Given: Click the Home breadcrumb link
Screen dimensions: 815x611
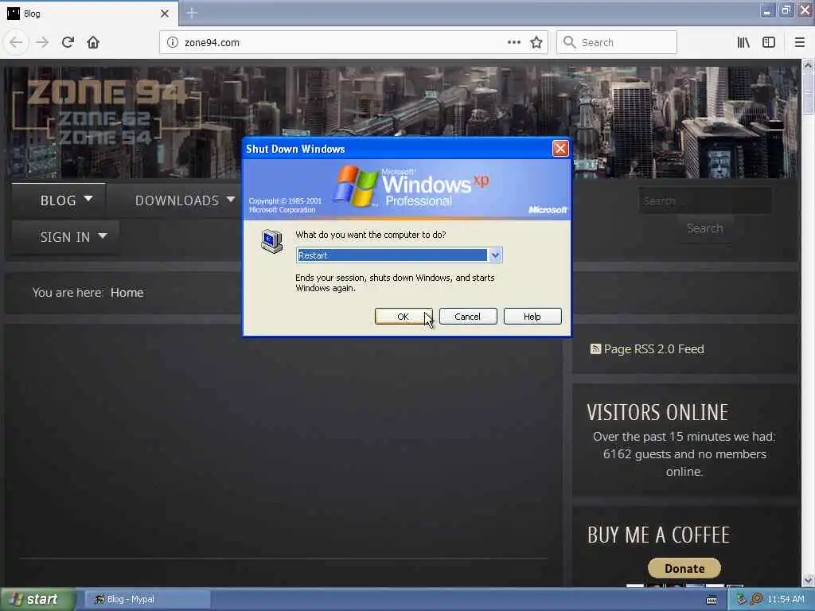Looking at the screenshot, I should pos(127,293).
